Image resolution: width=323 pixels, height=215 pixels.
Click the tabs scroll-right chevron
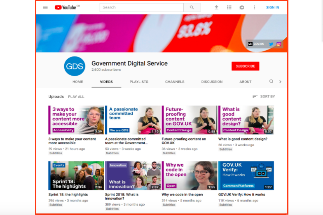(x=280, y=82)
